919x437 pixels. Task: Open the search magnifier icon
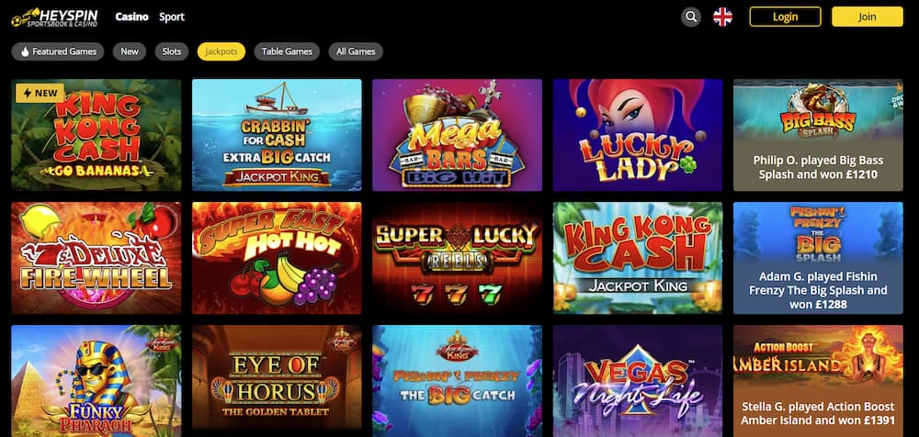[x=691, y=17]
